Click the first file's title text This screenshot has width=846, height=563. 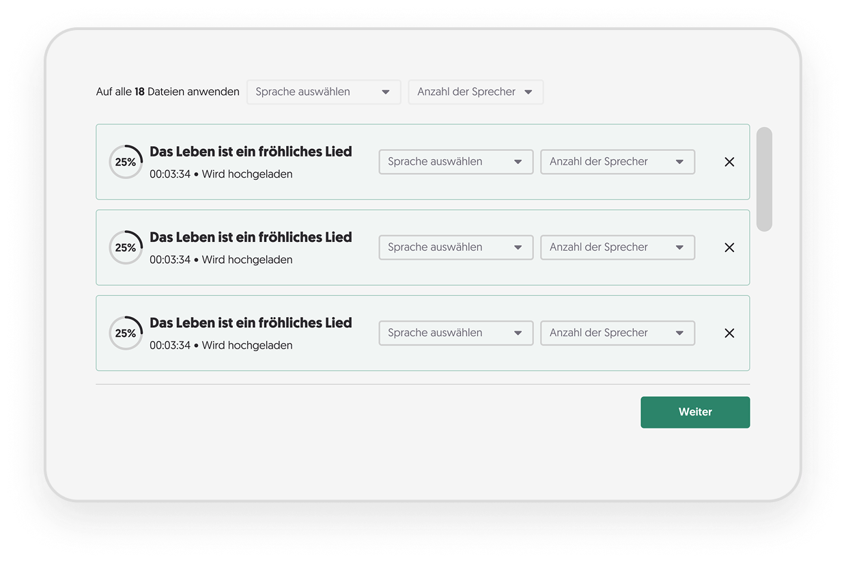coord(251,151)
